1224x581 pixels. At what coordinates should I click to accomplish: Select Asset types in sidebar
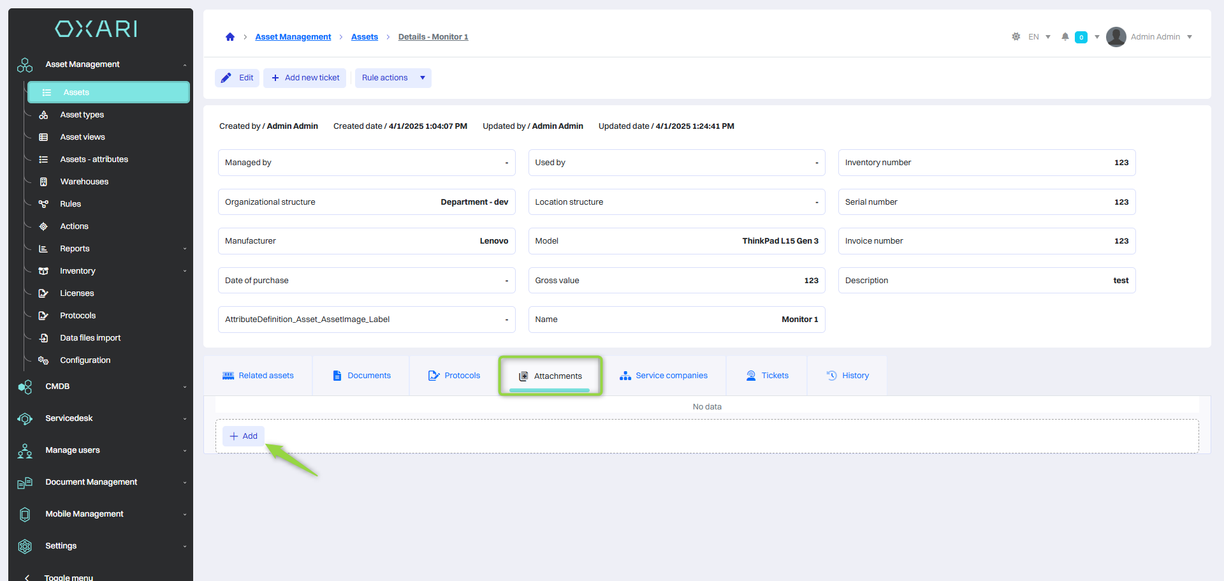pyautogui.click(x=82, y=115)
